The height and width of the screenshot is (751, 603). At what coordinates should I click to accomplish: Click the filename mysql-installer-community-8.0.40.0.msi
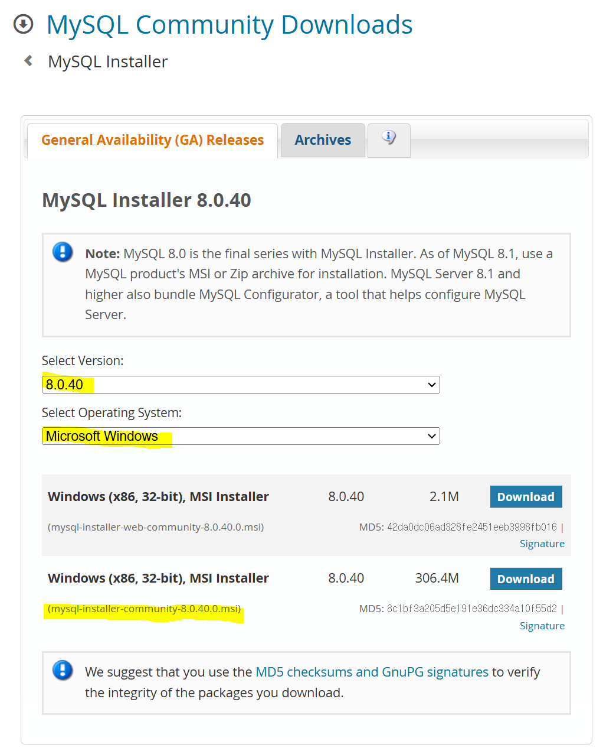(x=145, y=609)
